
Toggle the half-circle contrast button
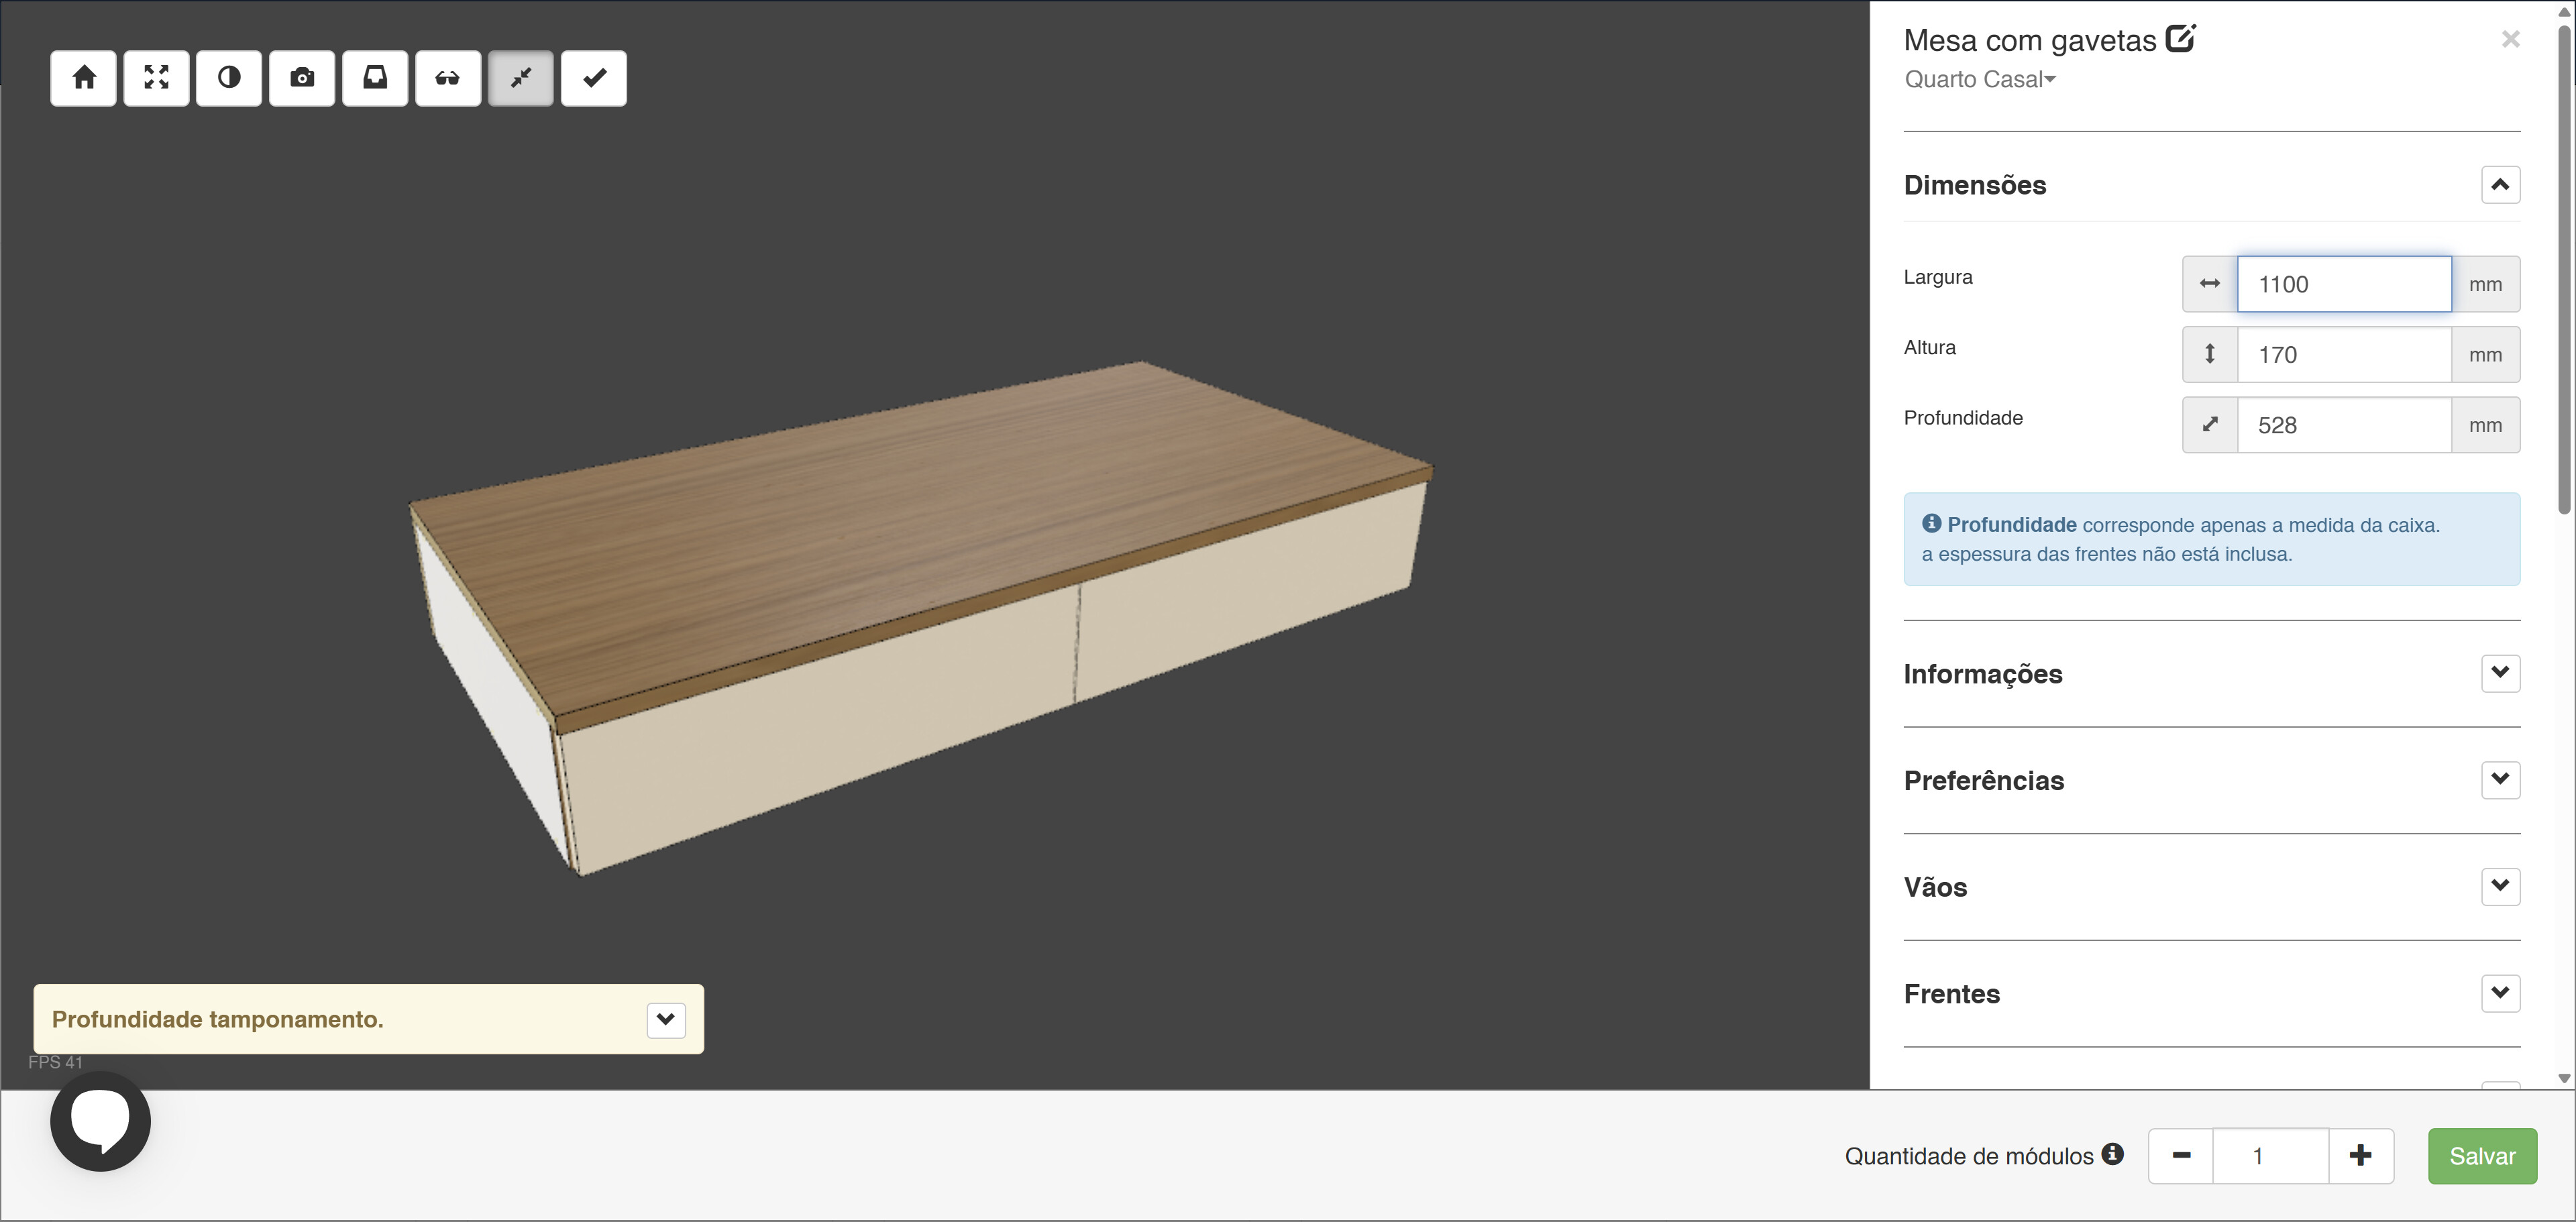[229, 78]
